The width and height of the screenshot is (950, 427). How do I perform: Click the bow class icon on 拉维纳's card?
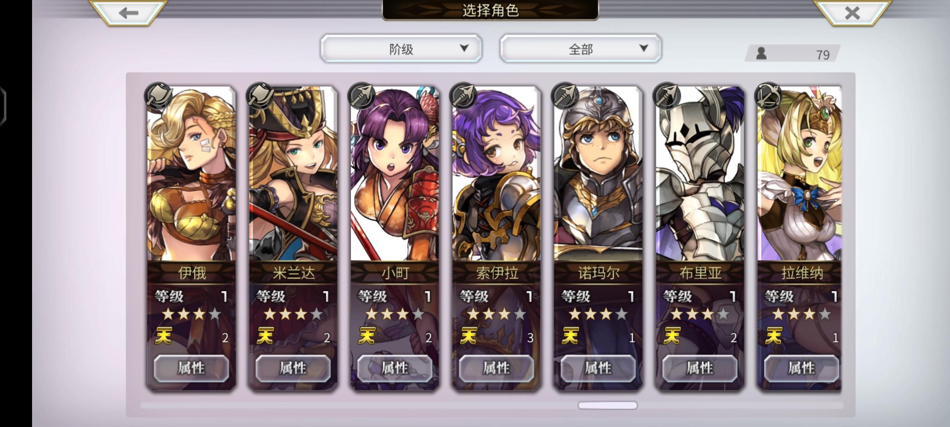[x=769, y=96]
